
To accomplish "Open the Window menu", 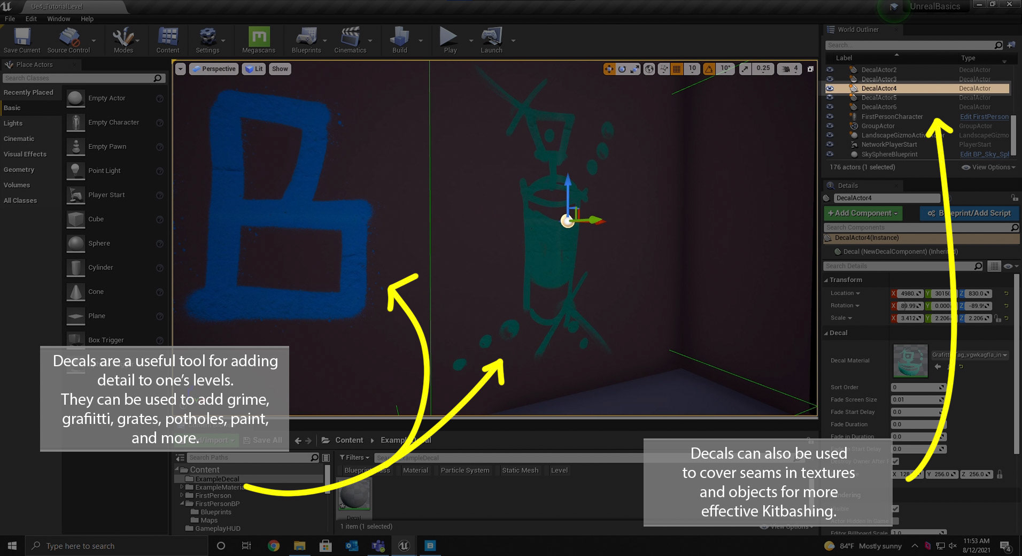I will (x=58, y=19).
